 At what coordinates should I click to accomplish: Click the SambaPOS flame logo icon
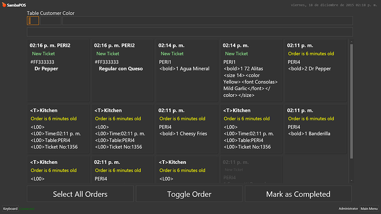tap(4, 4)
